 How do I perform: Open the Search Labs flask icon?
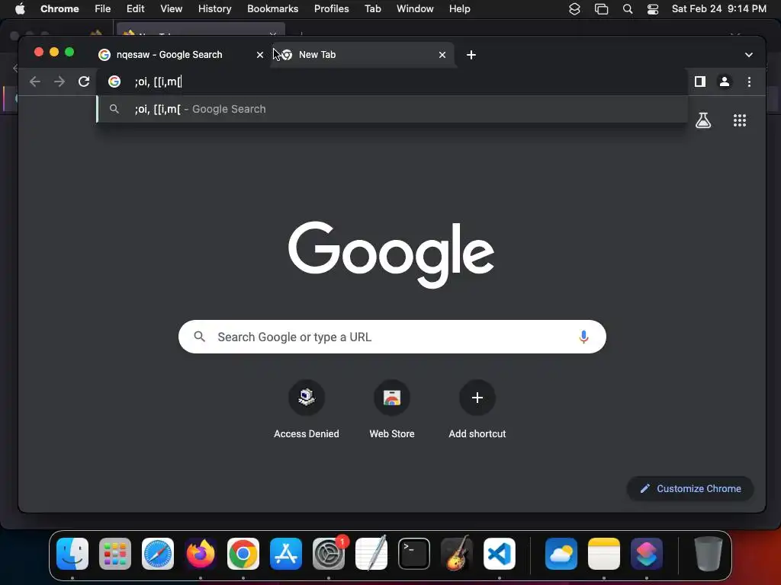[x=702, y=120]
